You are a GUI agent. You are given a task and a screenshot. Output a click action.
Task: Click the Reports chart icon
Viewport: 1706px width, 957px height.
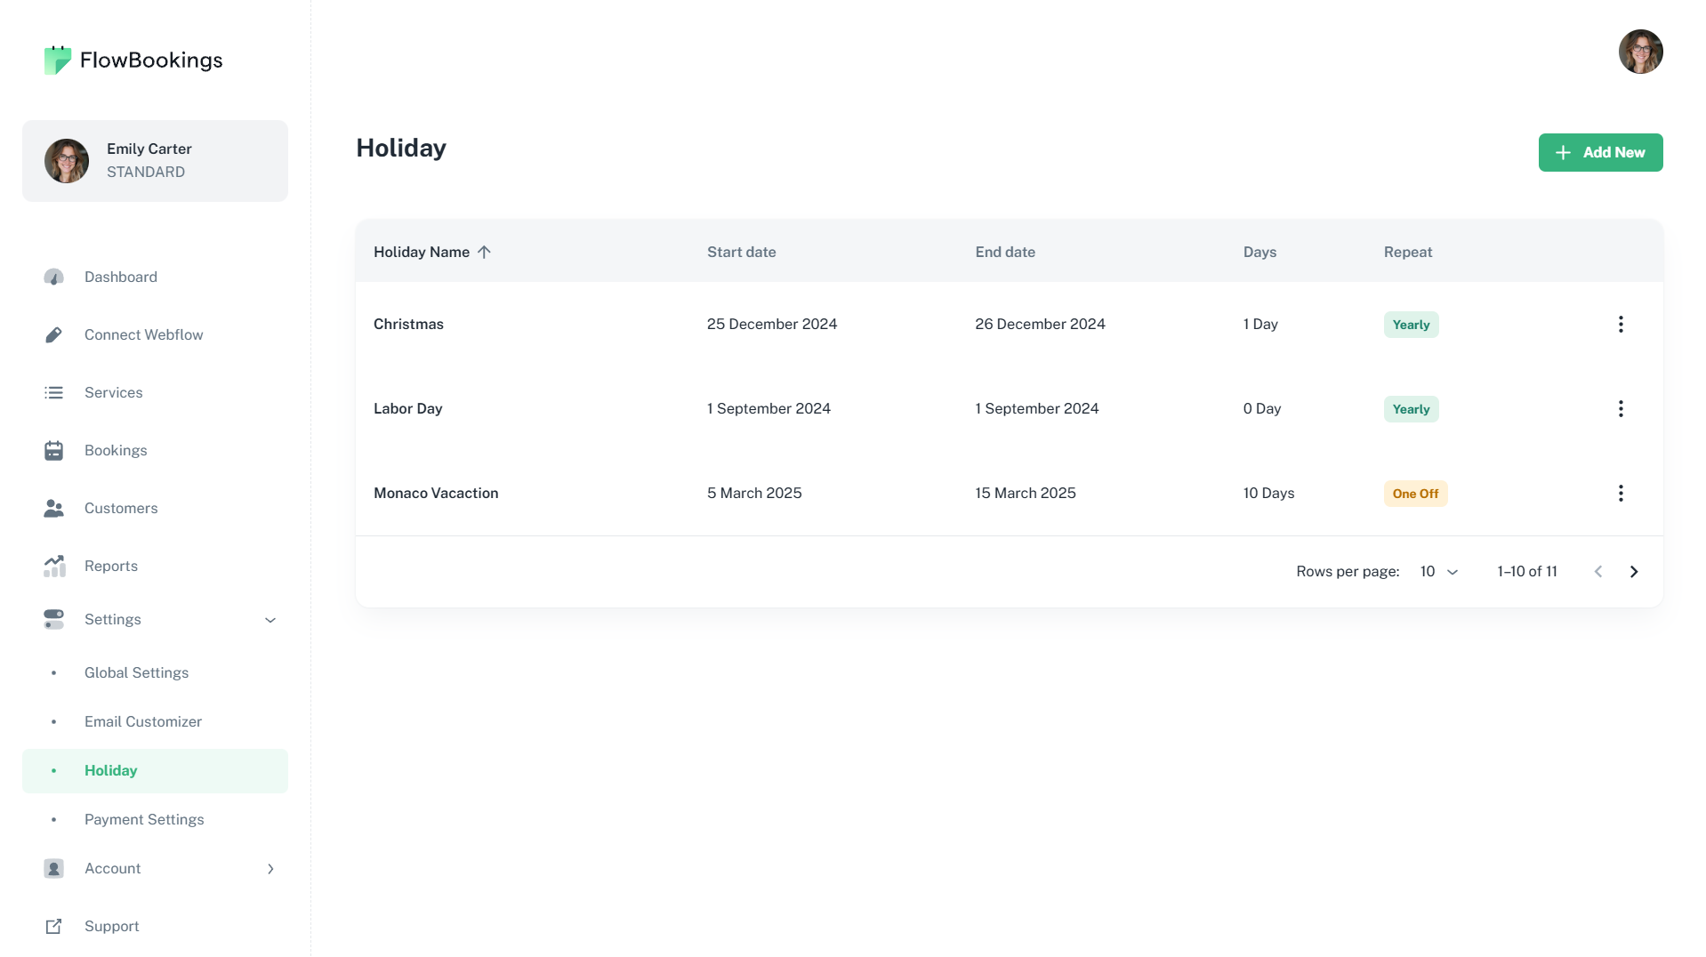click(53, 567)
